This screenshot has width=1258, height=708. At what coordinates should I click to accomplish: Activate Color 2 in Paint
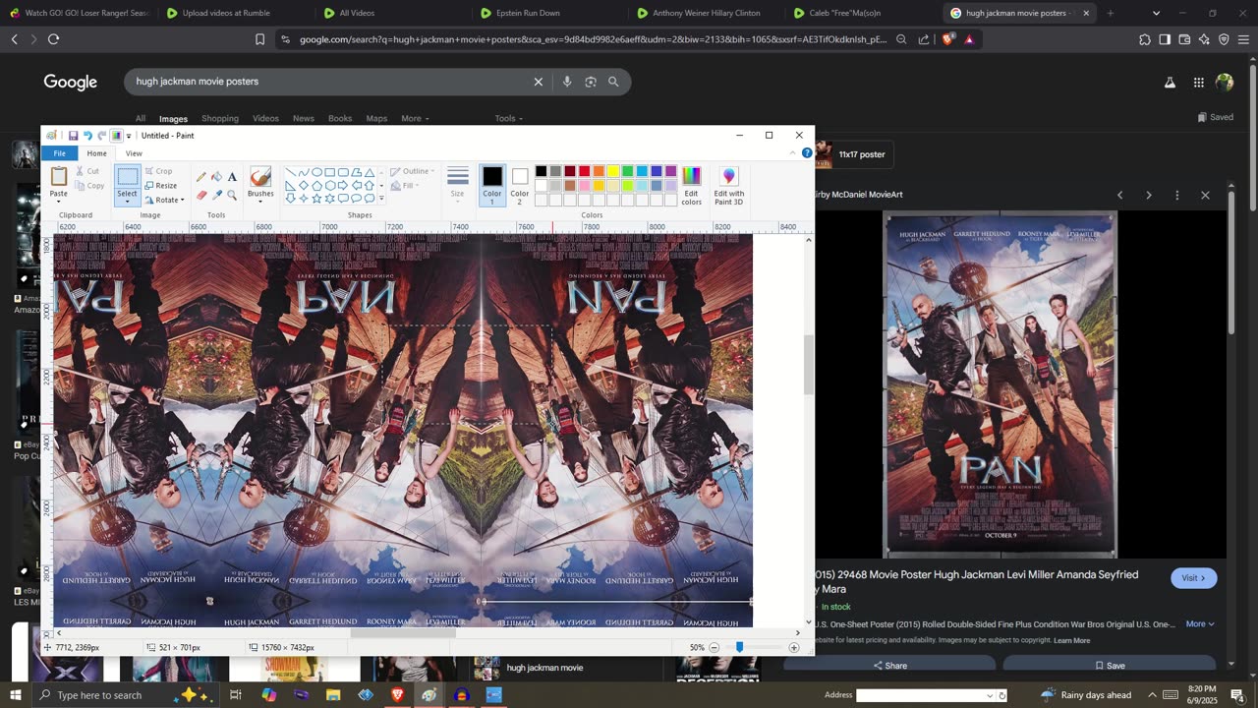click(x=520, y=185)
